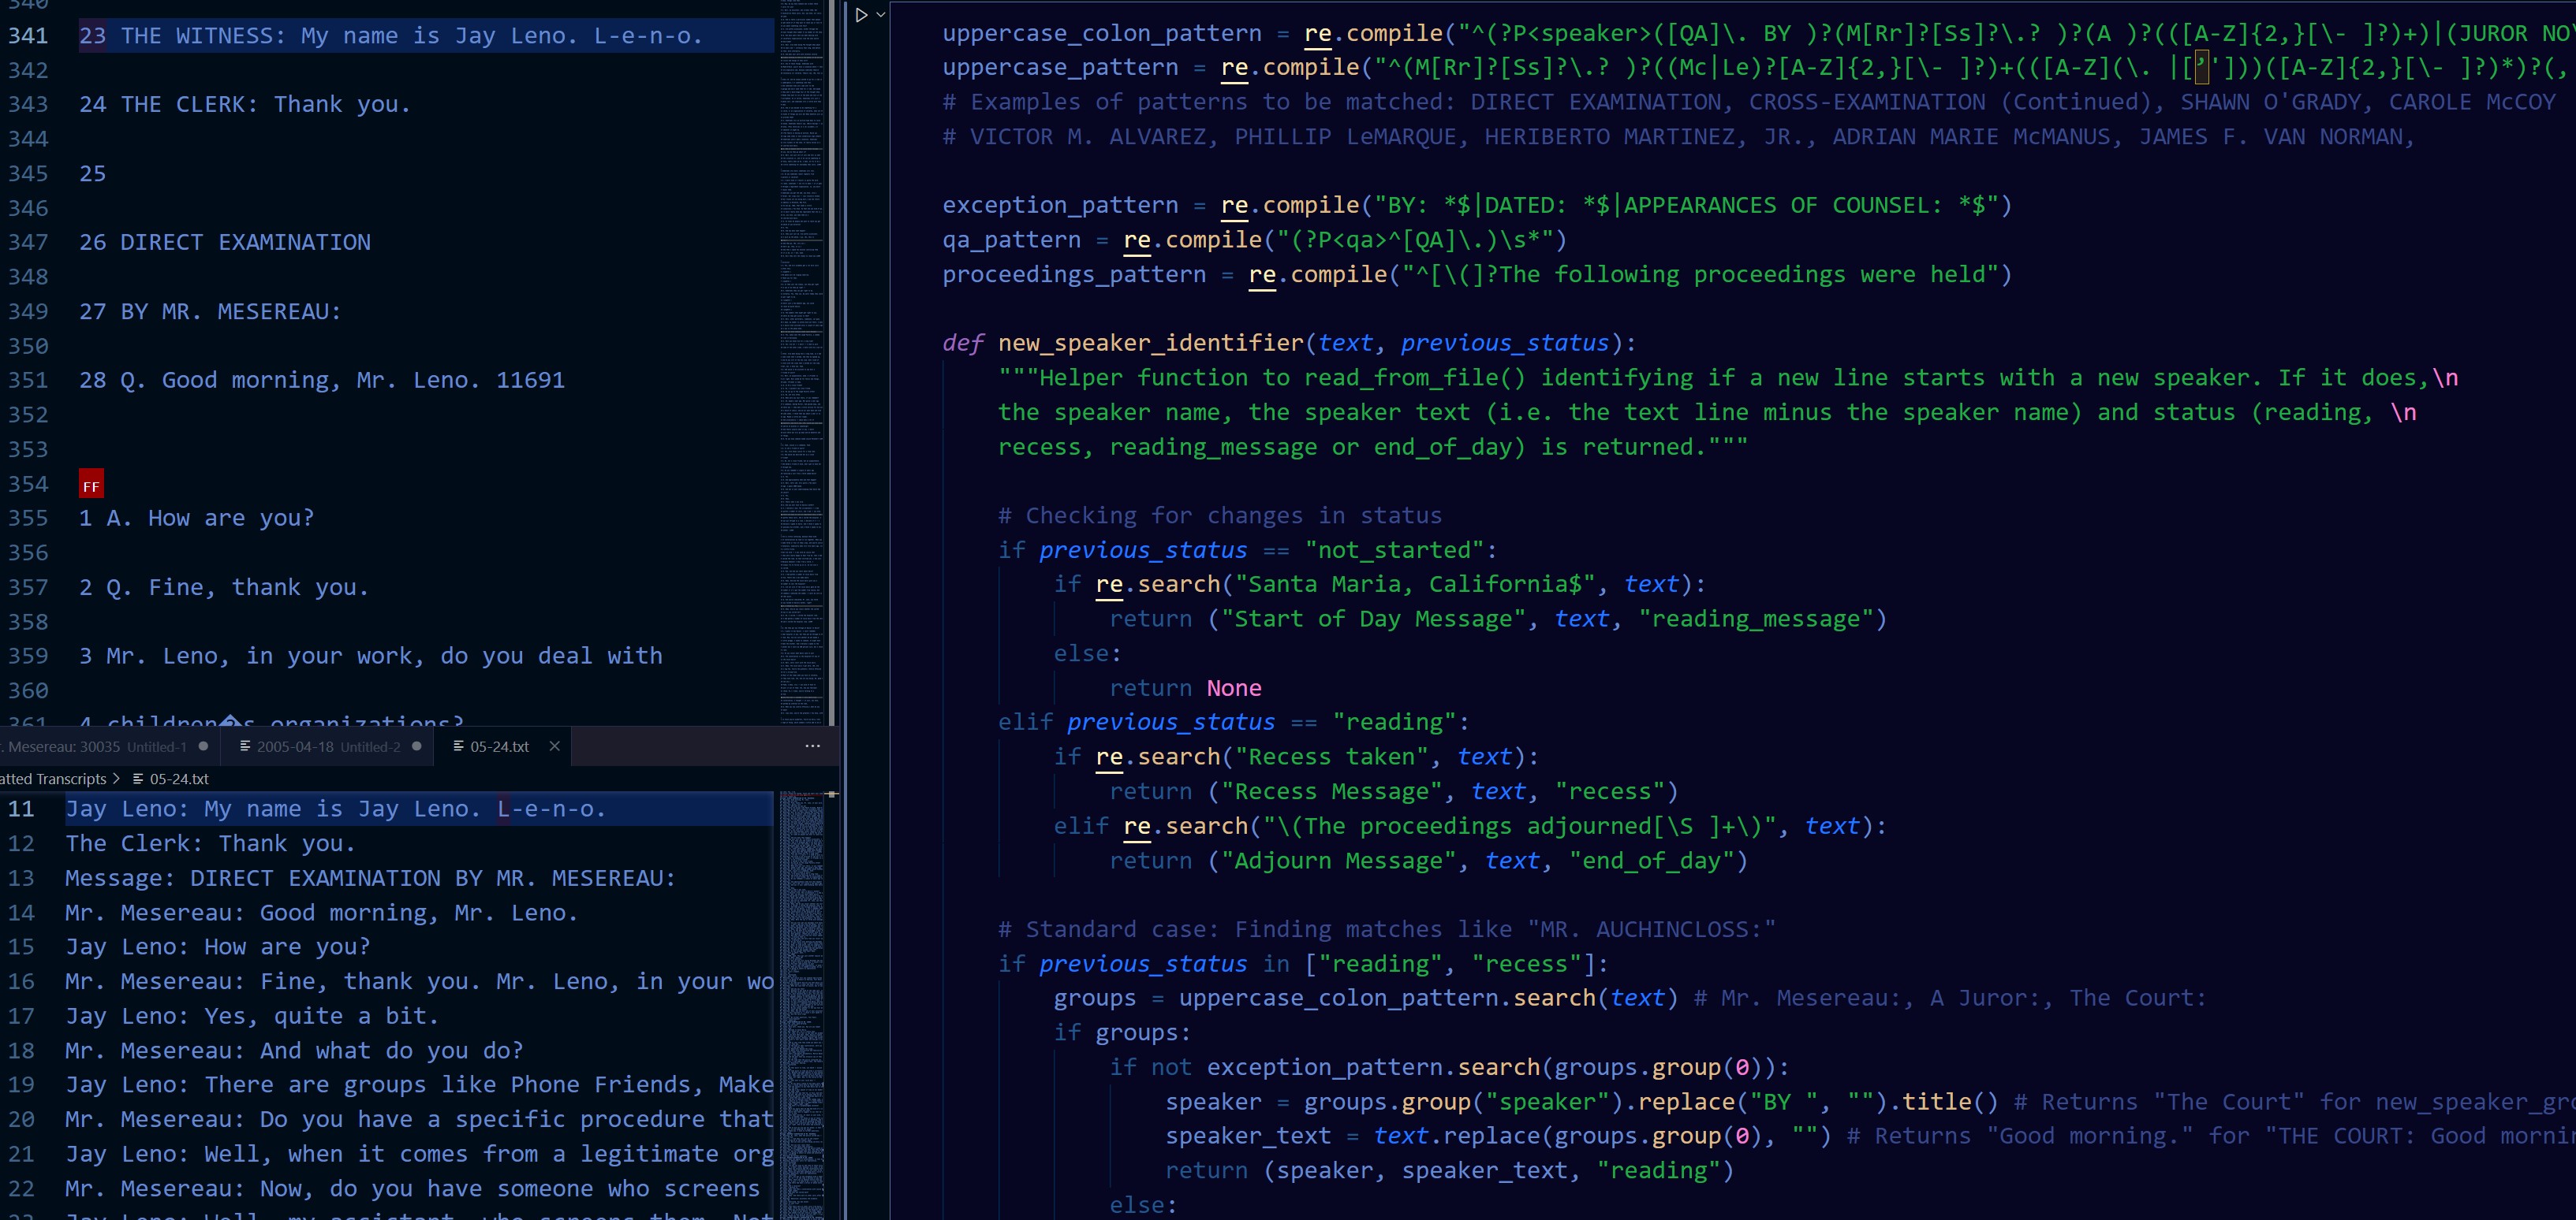
Task: Click the file icon in the breadcrumb bar
Action: [140, 779]
